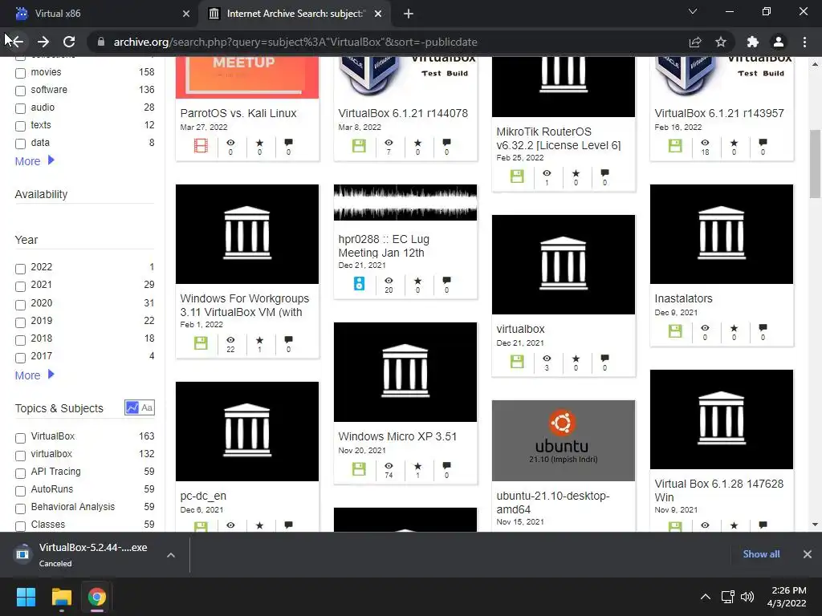
Task: Open File Explorer from taskbar
Action: click(x=61, y=597)
